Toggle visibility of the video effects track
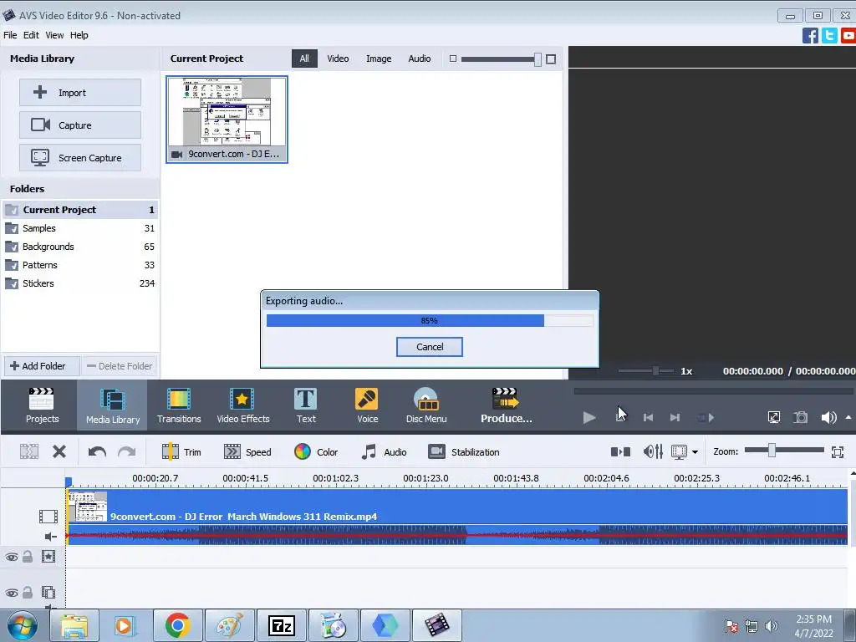Image resolution: width=856 pixels, height=642 pixels. [x=12, y=557]
